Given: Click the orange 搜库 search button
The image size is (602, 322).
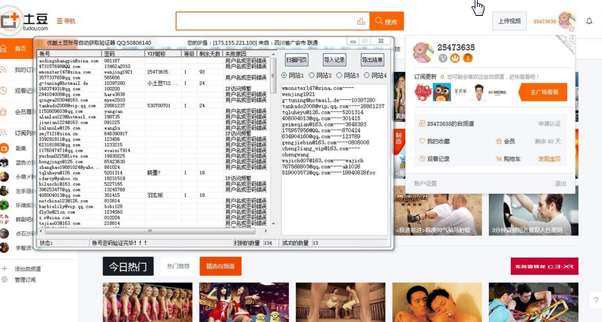Looking at the screenshot, I should click(387, 21).
